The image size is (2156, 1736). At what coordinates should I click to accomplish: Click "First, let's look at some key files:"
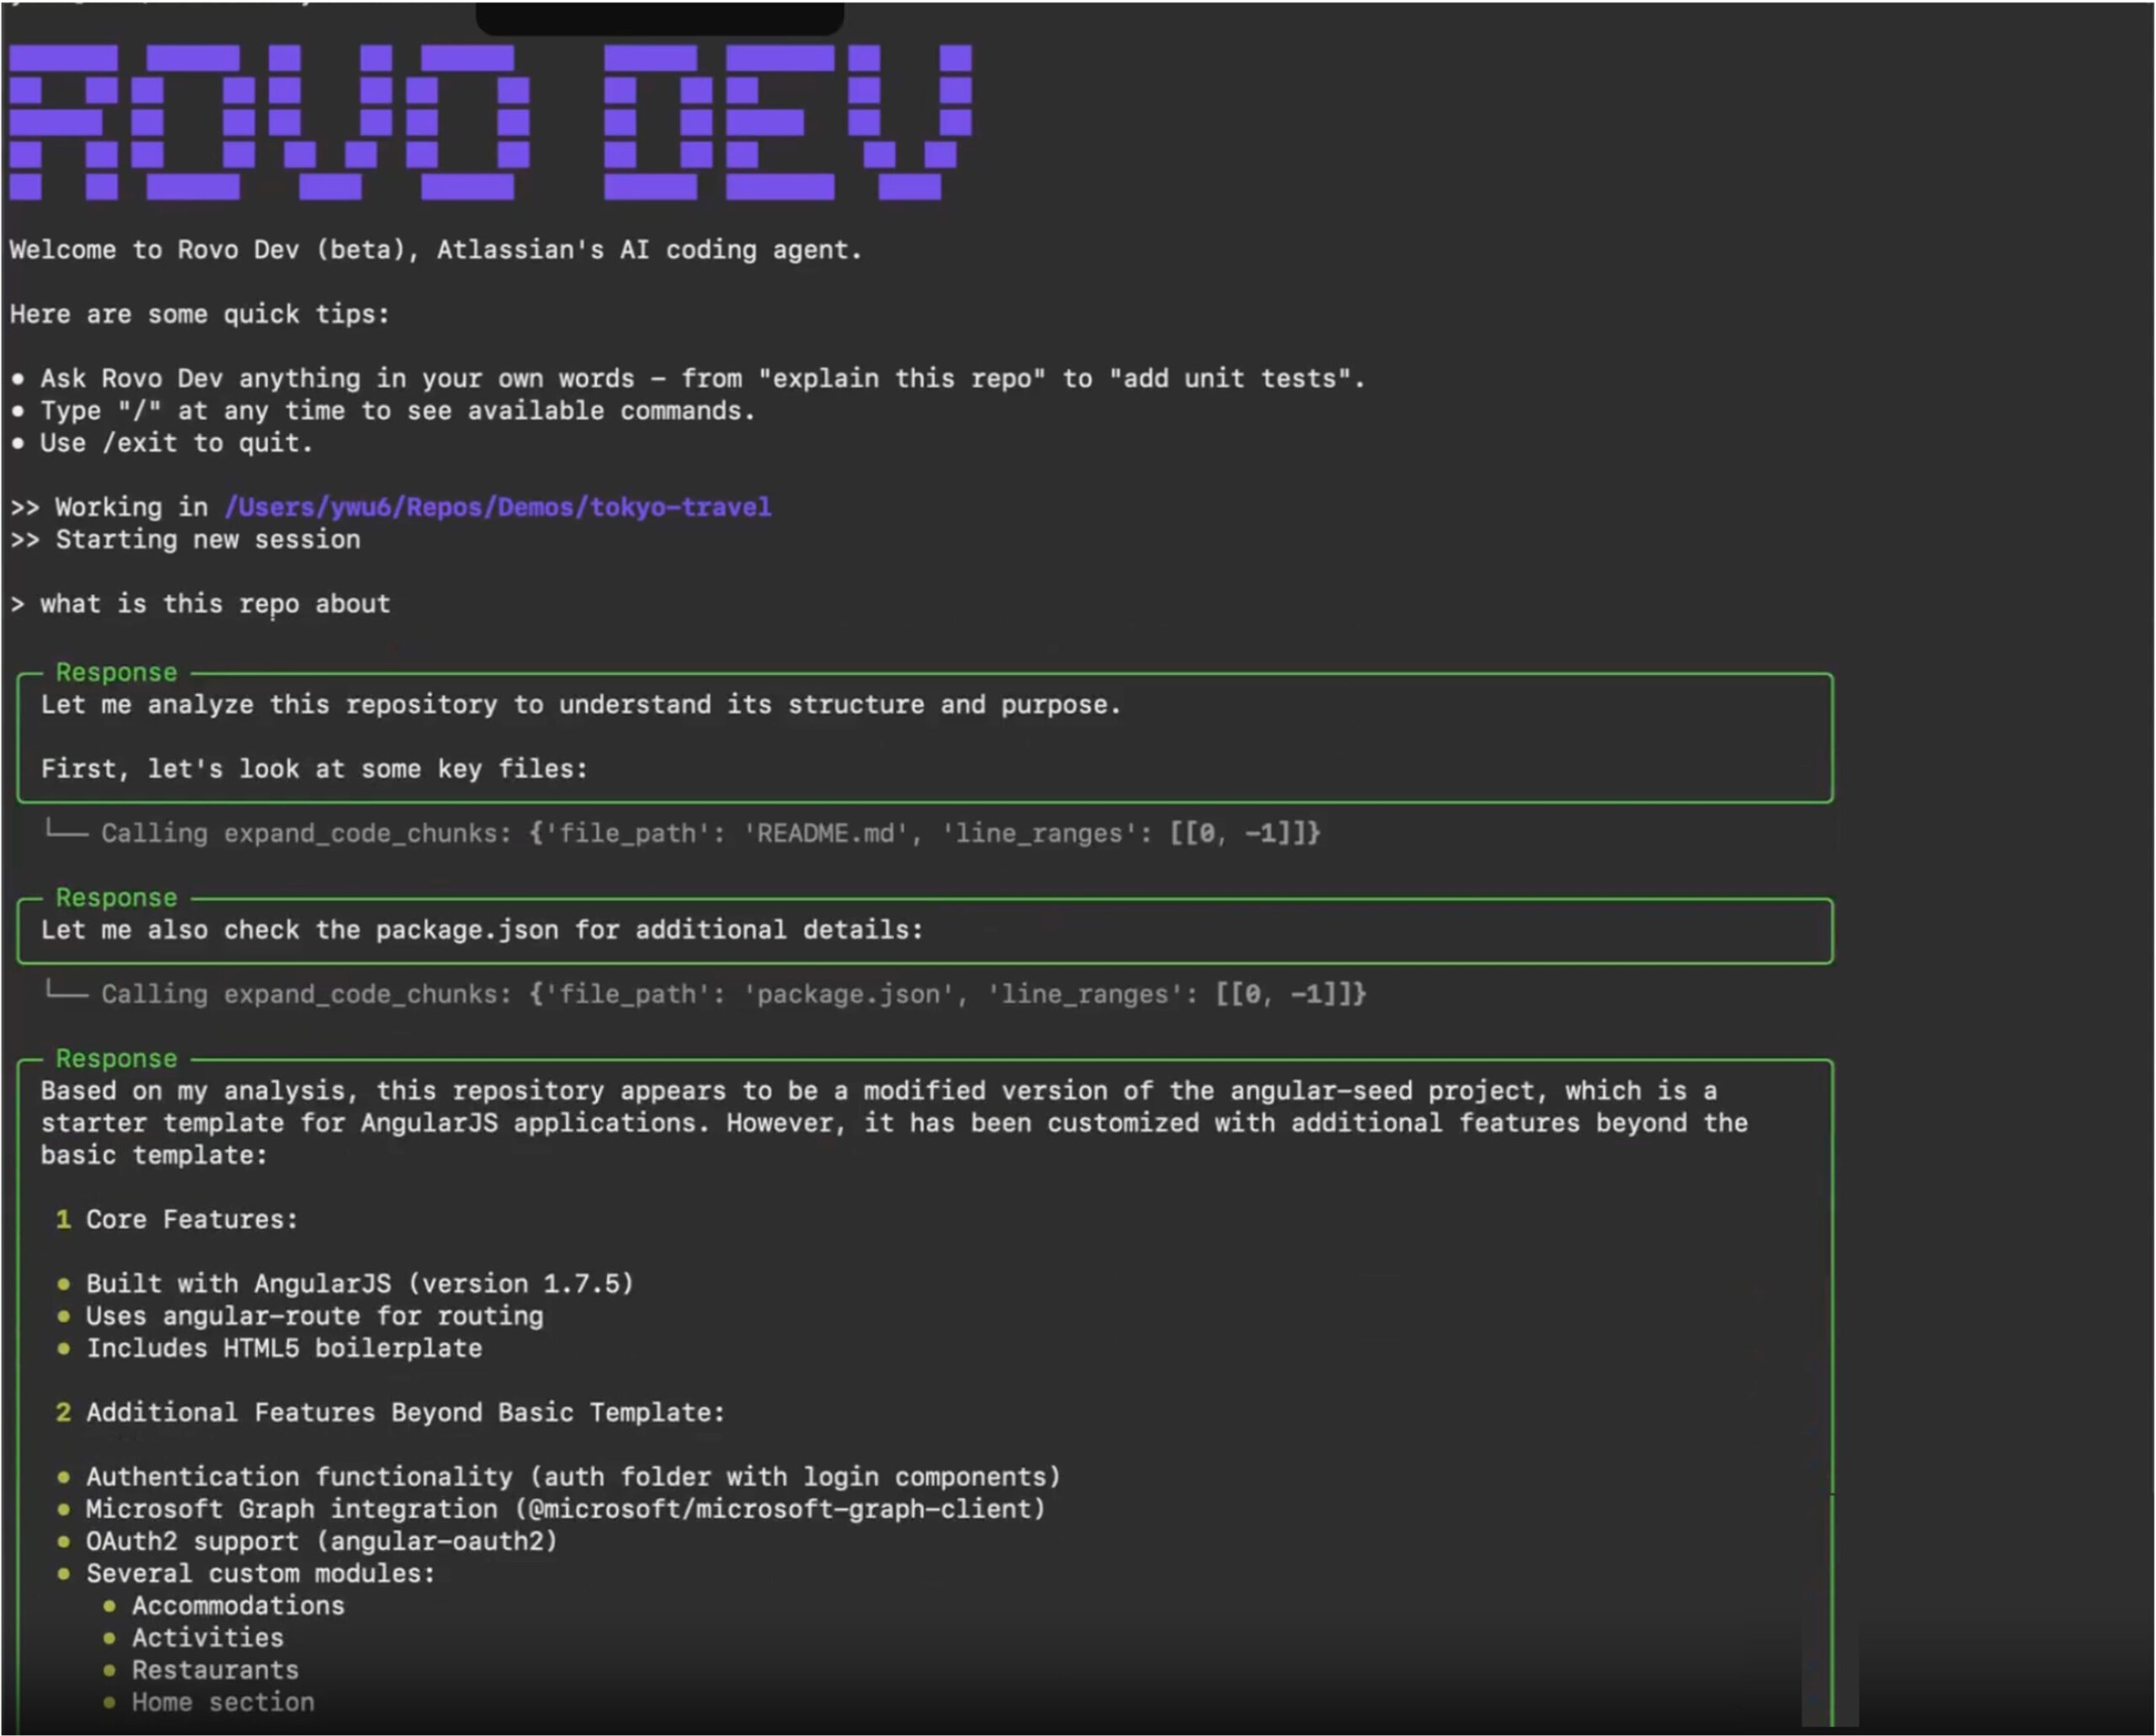click(x=314, y=769)
